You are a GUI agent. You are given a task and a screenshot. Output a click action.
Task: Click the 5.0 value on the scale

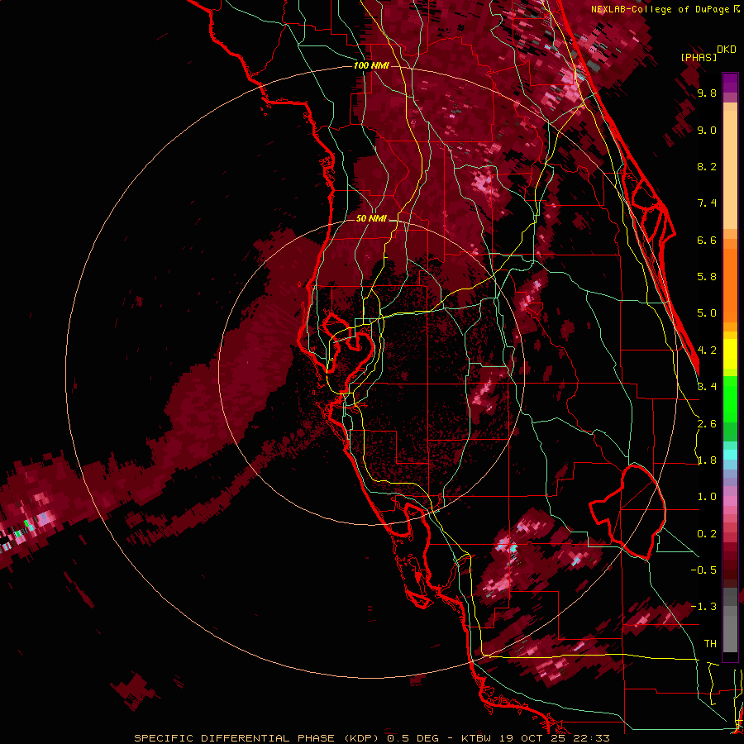coord(707,313)
